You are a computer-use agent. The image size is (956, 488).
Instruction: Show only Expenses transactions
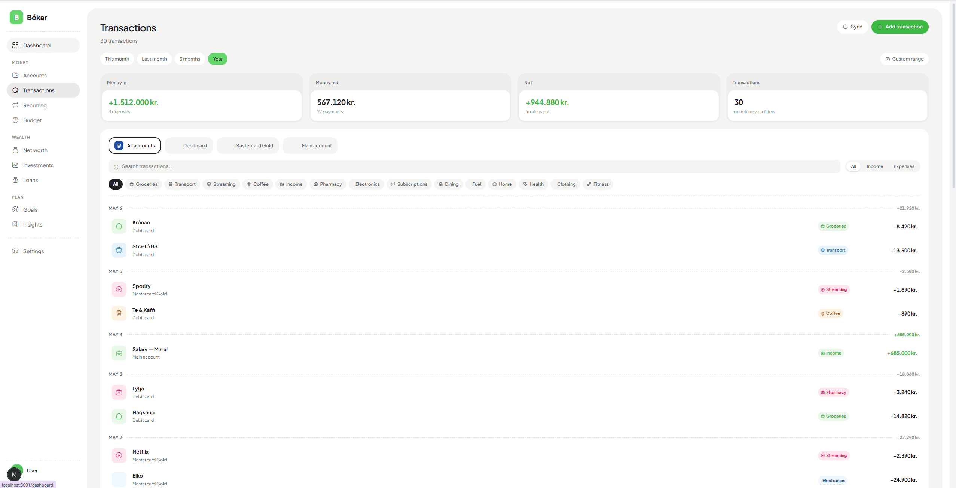904,166
